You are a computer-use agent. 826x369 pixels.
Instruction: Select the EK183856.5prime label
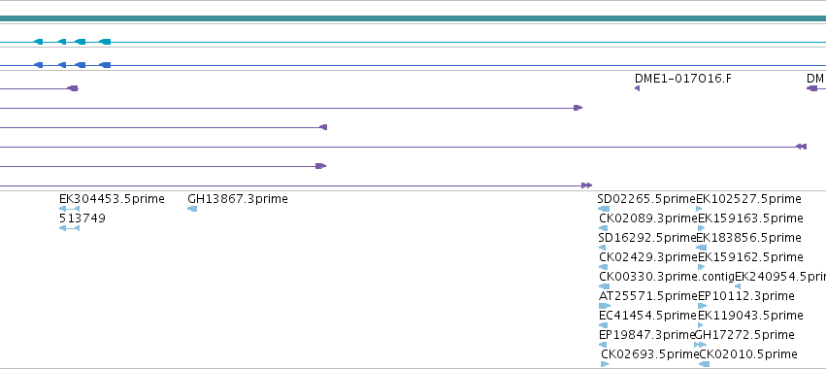pyautogui.click(x=748, y=238)
